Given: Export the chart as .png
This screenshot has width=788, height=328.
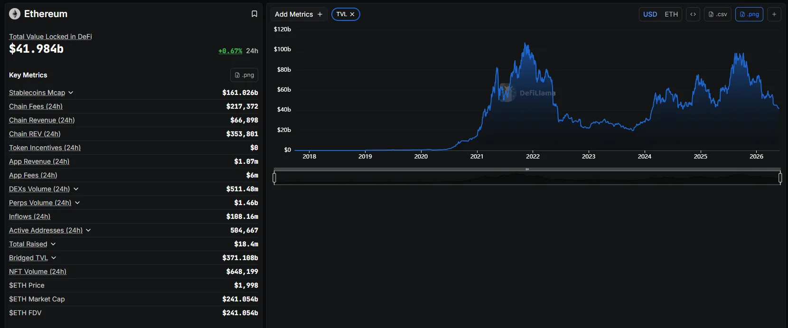Looking at the screenshot, I should tap(749, 14).
